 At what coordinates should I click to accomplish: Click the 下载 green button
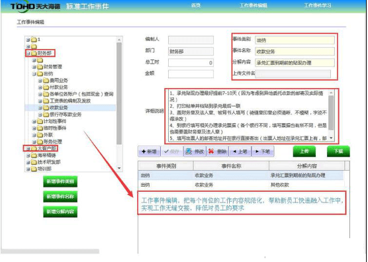(338, 152)
